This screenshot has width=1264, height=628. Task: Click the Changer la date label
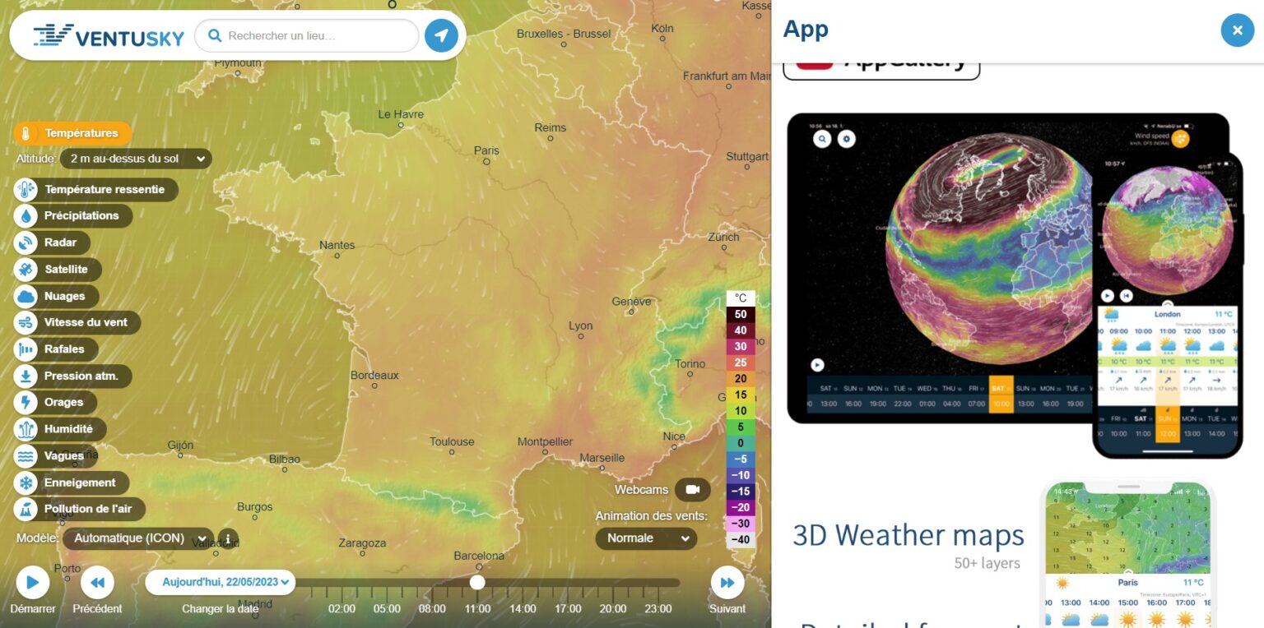(x=221, y=609)
